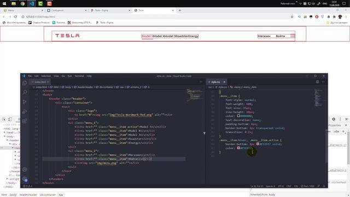Bookmark this page with the star icon
Viewport: 350px width, 197px height.
pos(292,17)
